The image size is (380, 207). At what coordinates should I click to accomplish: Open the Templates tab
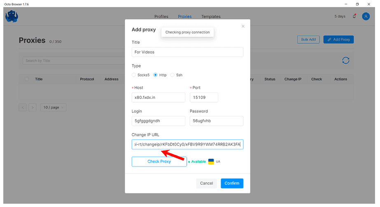pos(211,16)
